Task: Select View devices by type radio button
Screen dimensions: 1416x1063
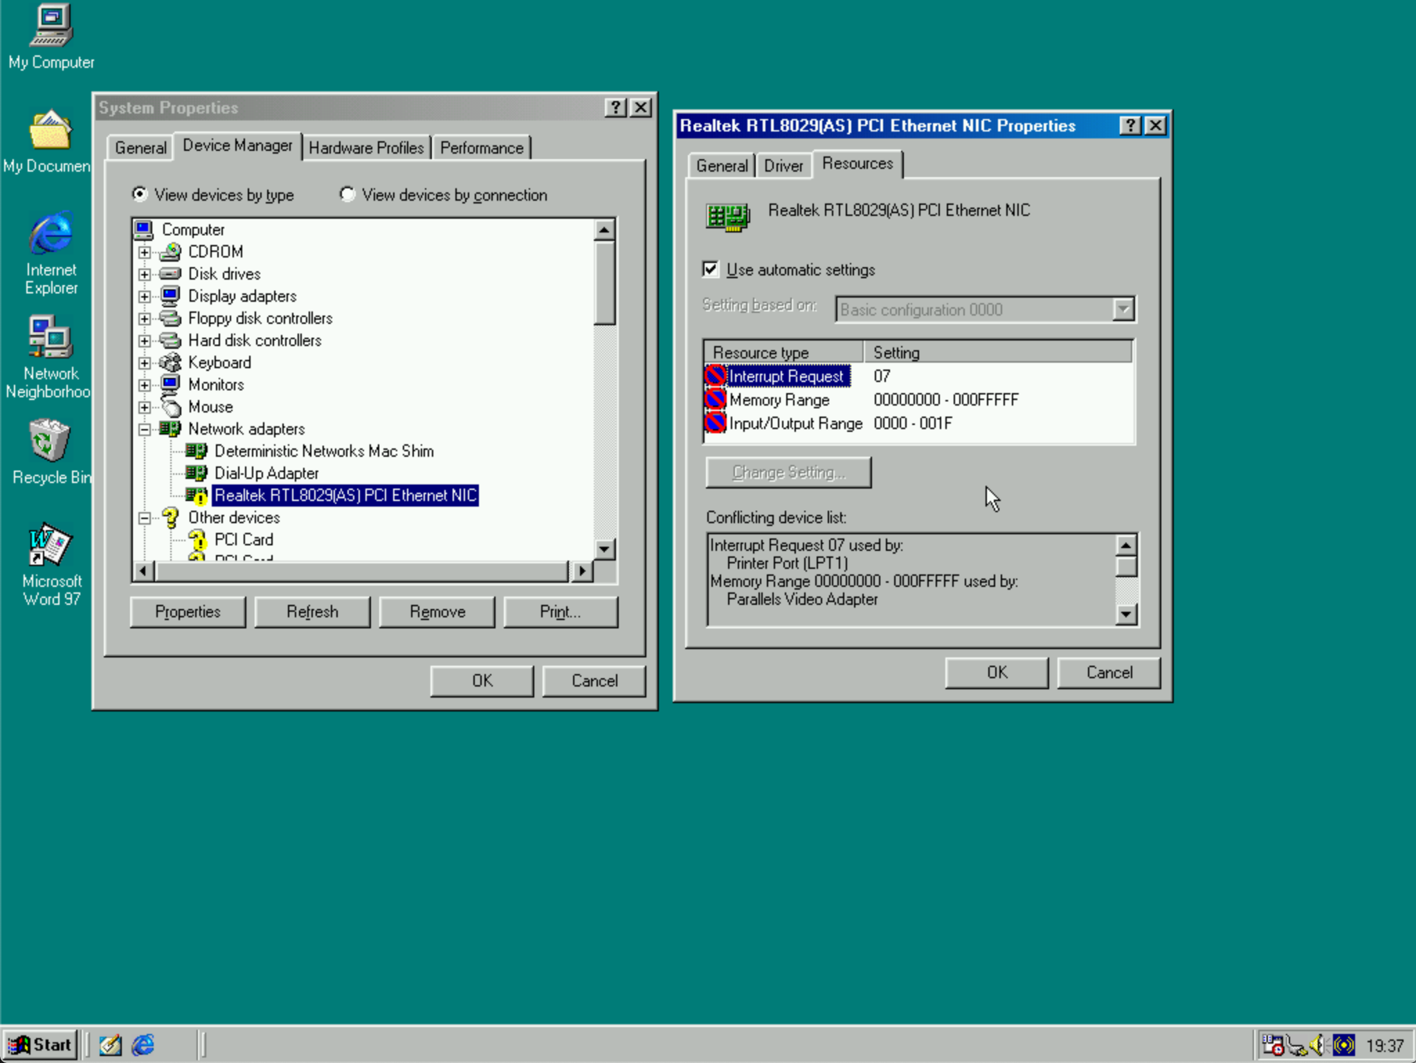Action: (x=140, y=194)
